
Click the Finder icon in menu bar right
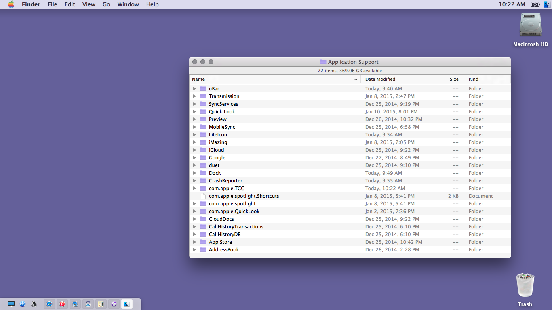(x=547, y=4)
